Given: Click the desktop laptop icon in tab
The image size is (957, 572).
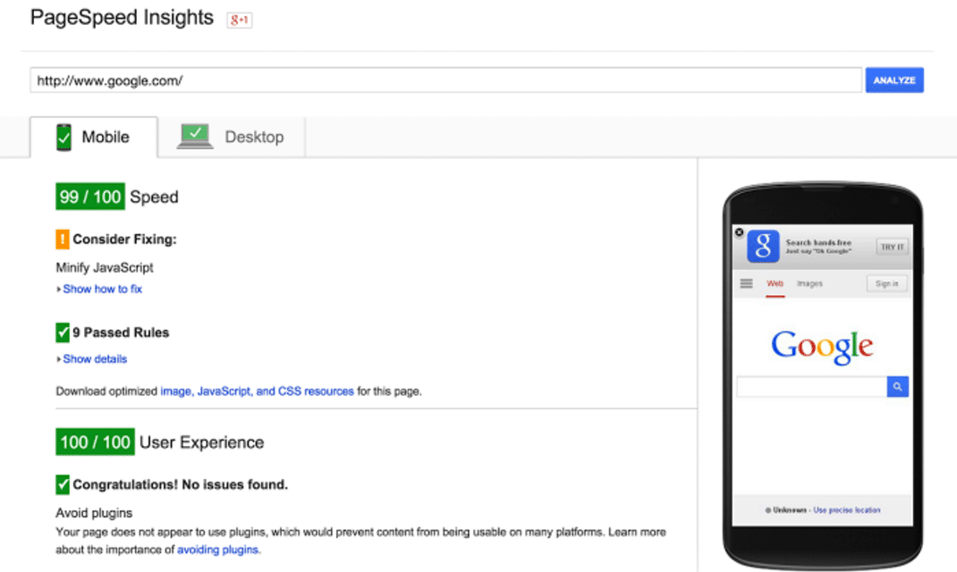Looking at the screenshot, I should click(x=195, y=136).
